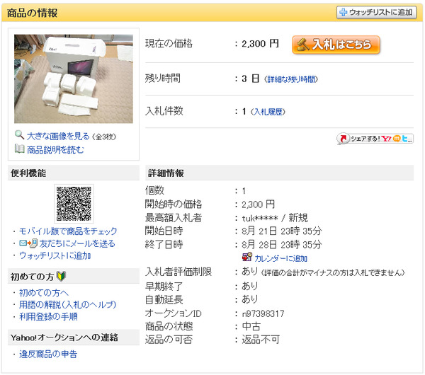This screenshot has height=375, width=425.
Task: Click Yahoo!オークションへの連絡 header
Action: [x=74, y=337]
